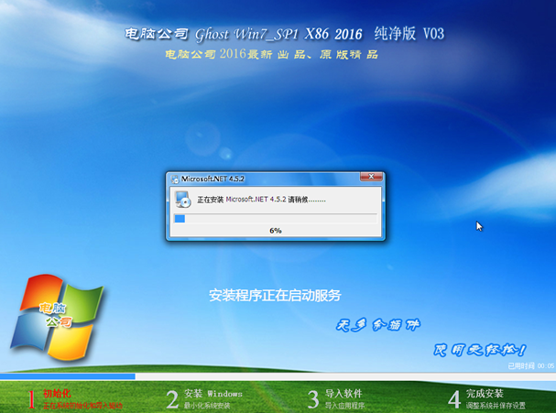
Task: Click the '最小化系统安装' step description
Action: tap(207, 405)
